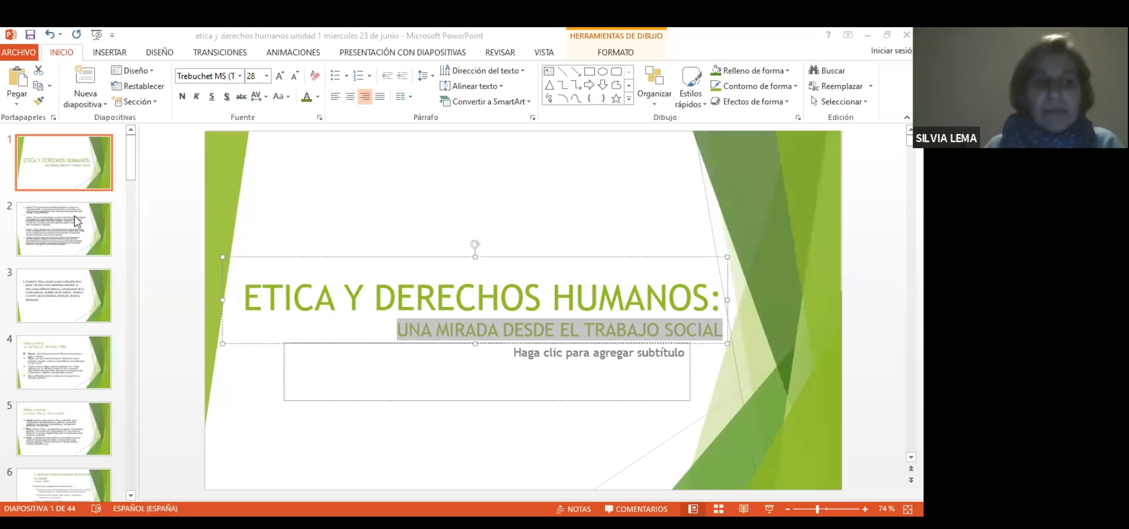Open Estilos rápidos quick styles
This screenshot has height=529, width=1129.
(691, 87)
